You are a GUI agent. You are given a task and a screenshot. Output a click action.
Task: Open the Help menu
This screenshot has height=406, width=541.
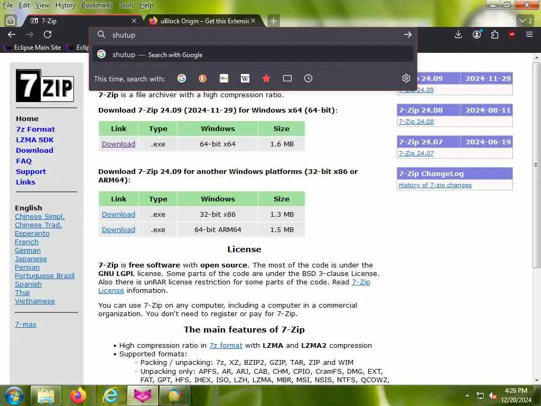click(146, 5)
